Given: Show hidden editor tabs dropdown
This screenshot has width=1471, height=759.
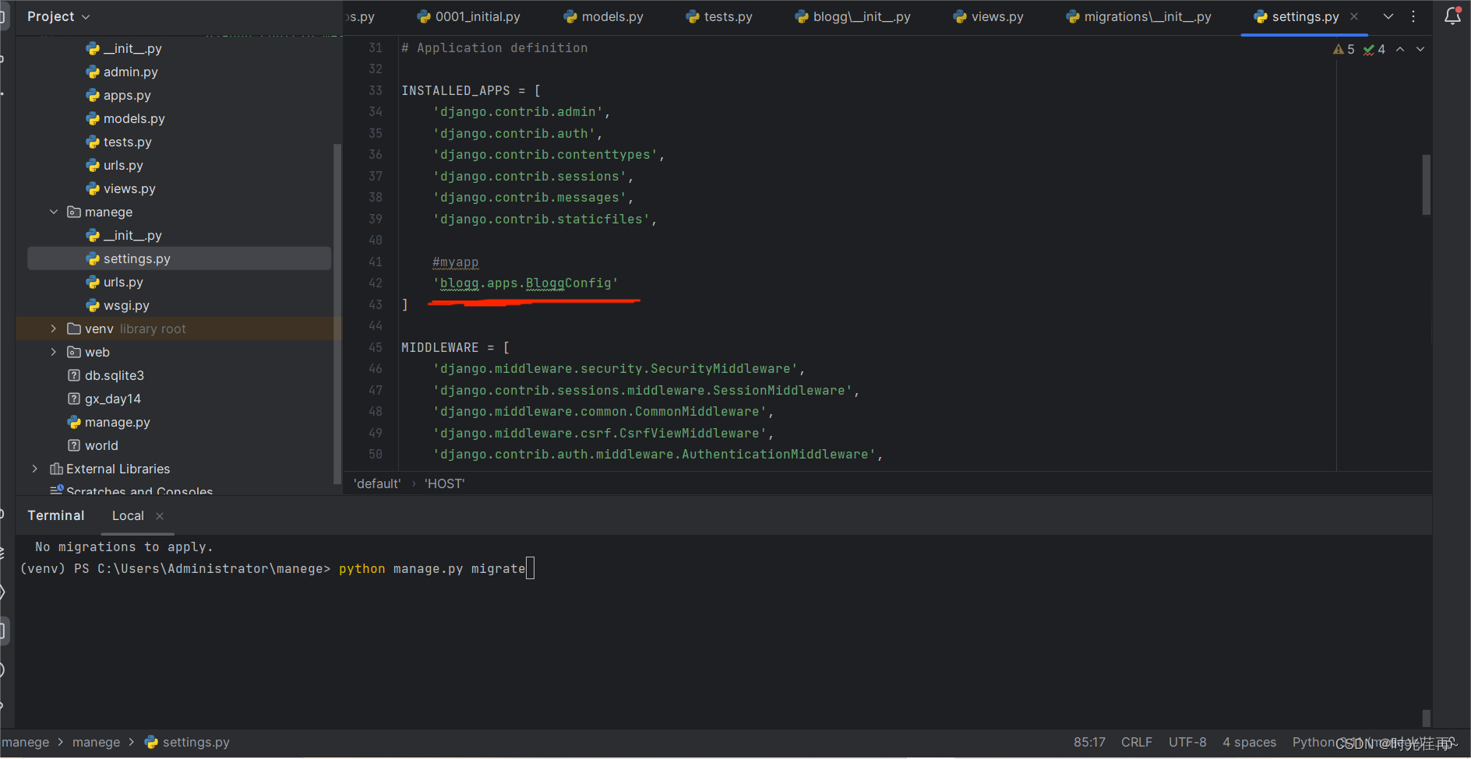Looking at the screenshot, I should [x=1388, y=16].
